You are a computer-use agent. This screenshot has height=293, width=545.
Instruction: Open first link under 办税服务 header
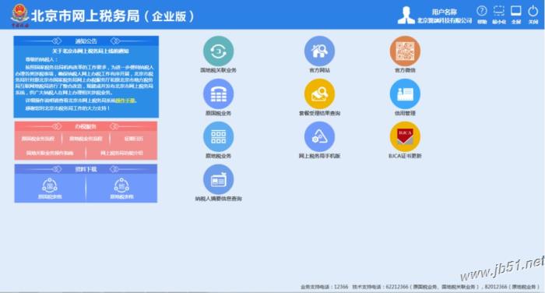(x=38, y=139)
